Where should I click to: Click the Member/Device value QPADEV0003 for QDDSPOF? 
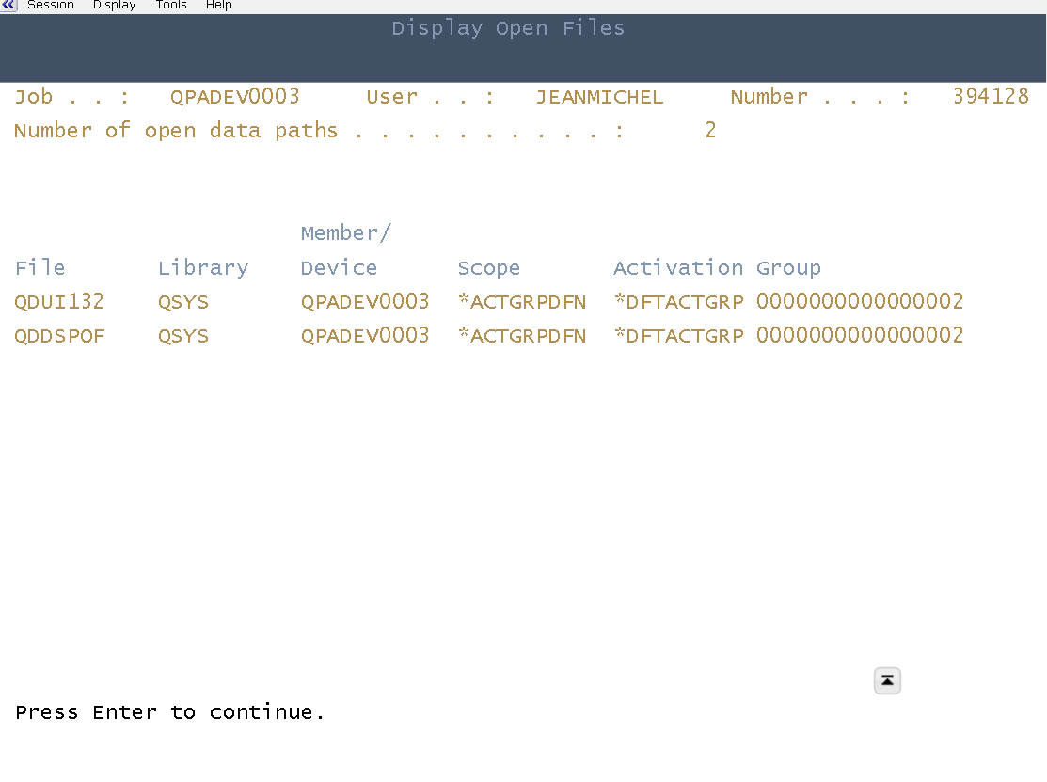tap(365, 335)
